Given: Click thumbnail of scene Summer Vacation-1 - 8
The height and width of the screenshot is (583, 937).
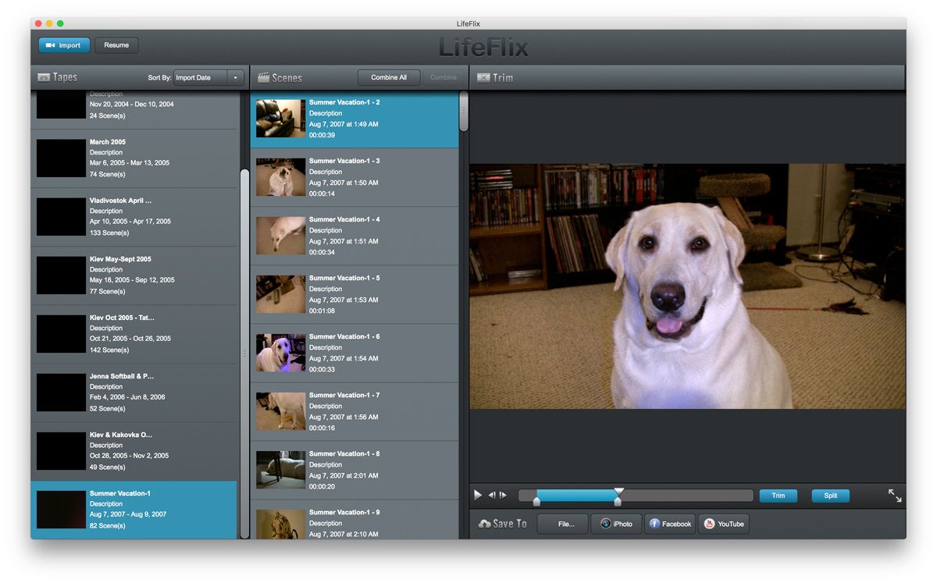Looking at the screenshot, I should pyautogui.click(x=280, y=470).
